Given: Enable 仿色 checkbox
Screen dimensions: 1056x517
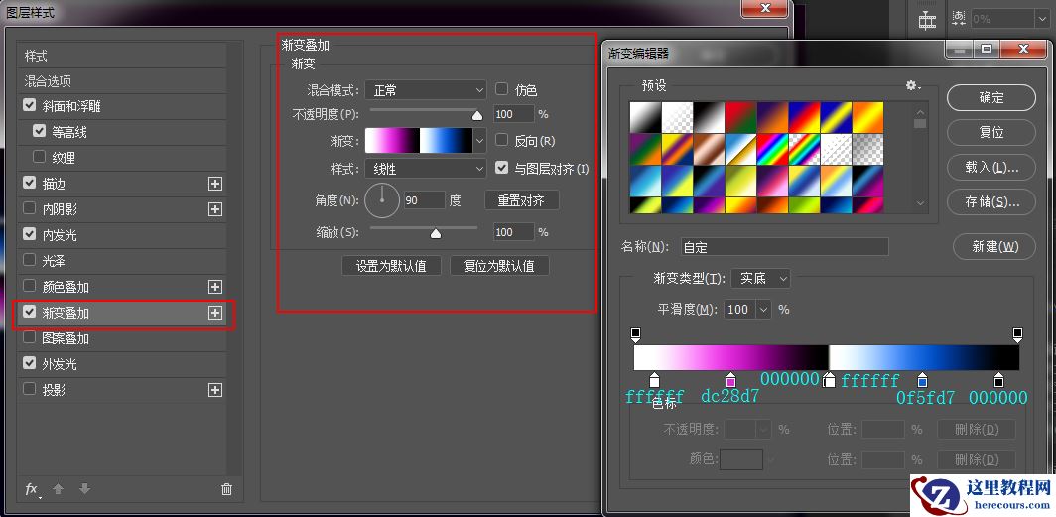Looking at the screenshot, I should (501, 88).
